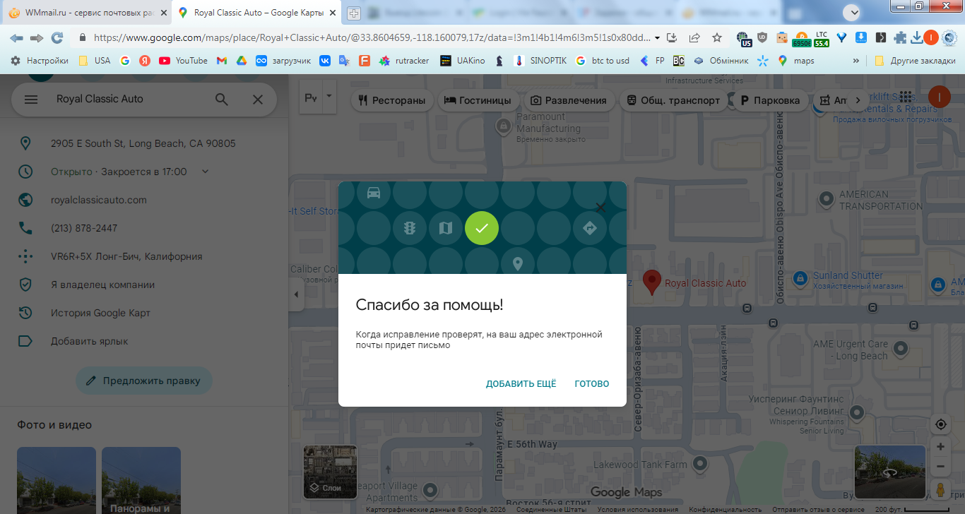Select the Общ. транспорт category chip
Screen dimensions: 965x514
673,100
